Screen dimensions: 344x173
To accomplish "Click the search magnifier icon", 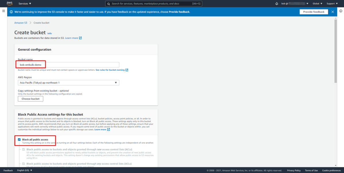I will pos(108,4).
